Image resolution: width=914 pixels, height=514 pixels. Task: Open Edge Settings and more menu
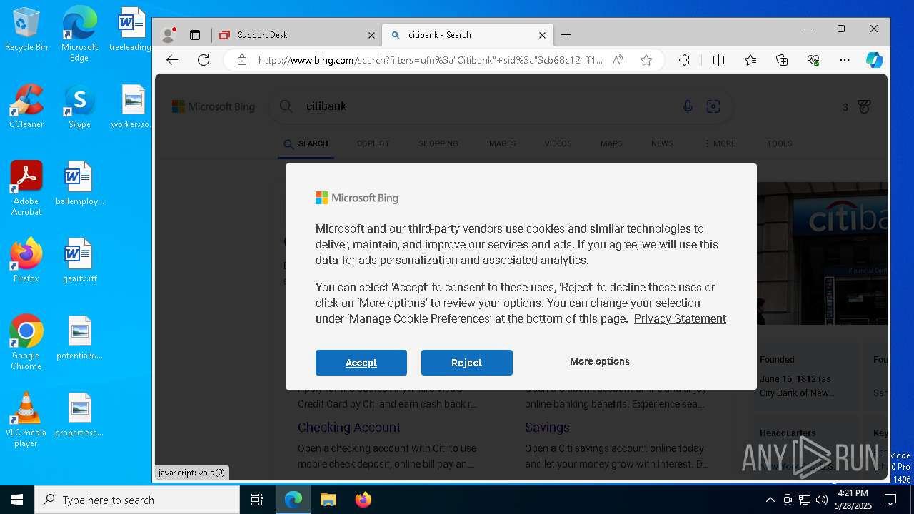[845, 60]
